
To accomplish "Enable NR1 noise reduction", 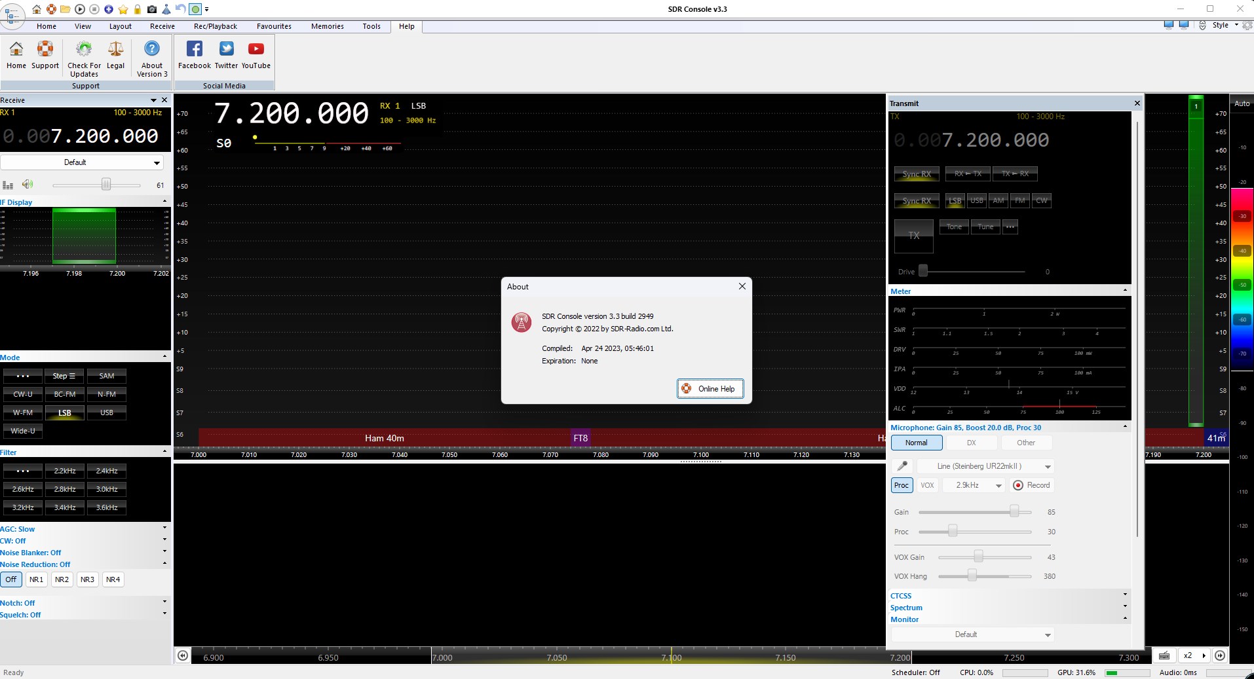I will click(37, 579).
